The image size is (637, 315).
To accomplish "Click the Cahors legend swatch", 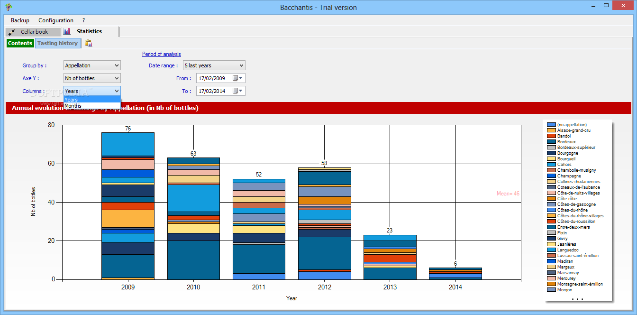I will point(551,165).
